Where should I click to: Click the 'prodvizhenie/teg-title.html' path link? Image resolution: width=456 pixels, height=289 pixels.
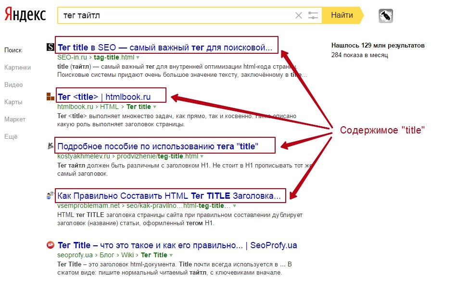pos(158,156)
